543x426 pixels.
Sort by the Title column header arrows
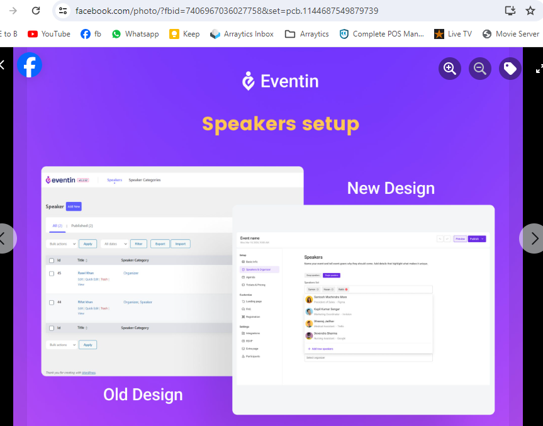click(86, 260)
